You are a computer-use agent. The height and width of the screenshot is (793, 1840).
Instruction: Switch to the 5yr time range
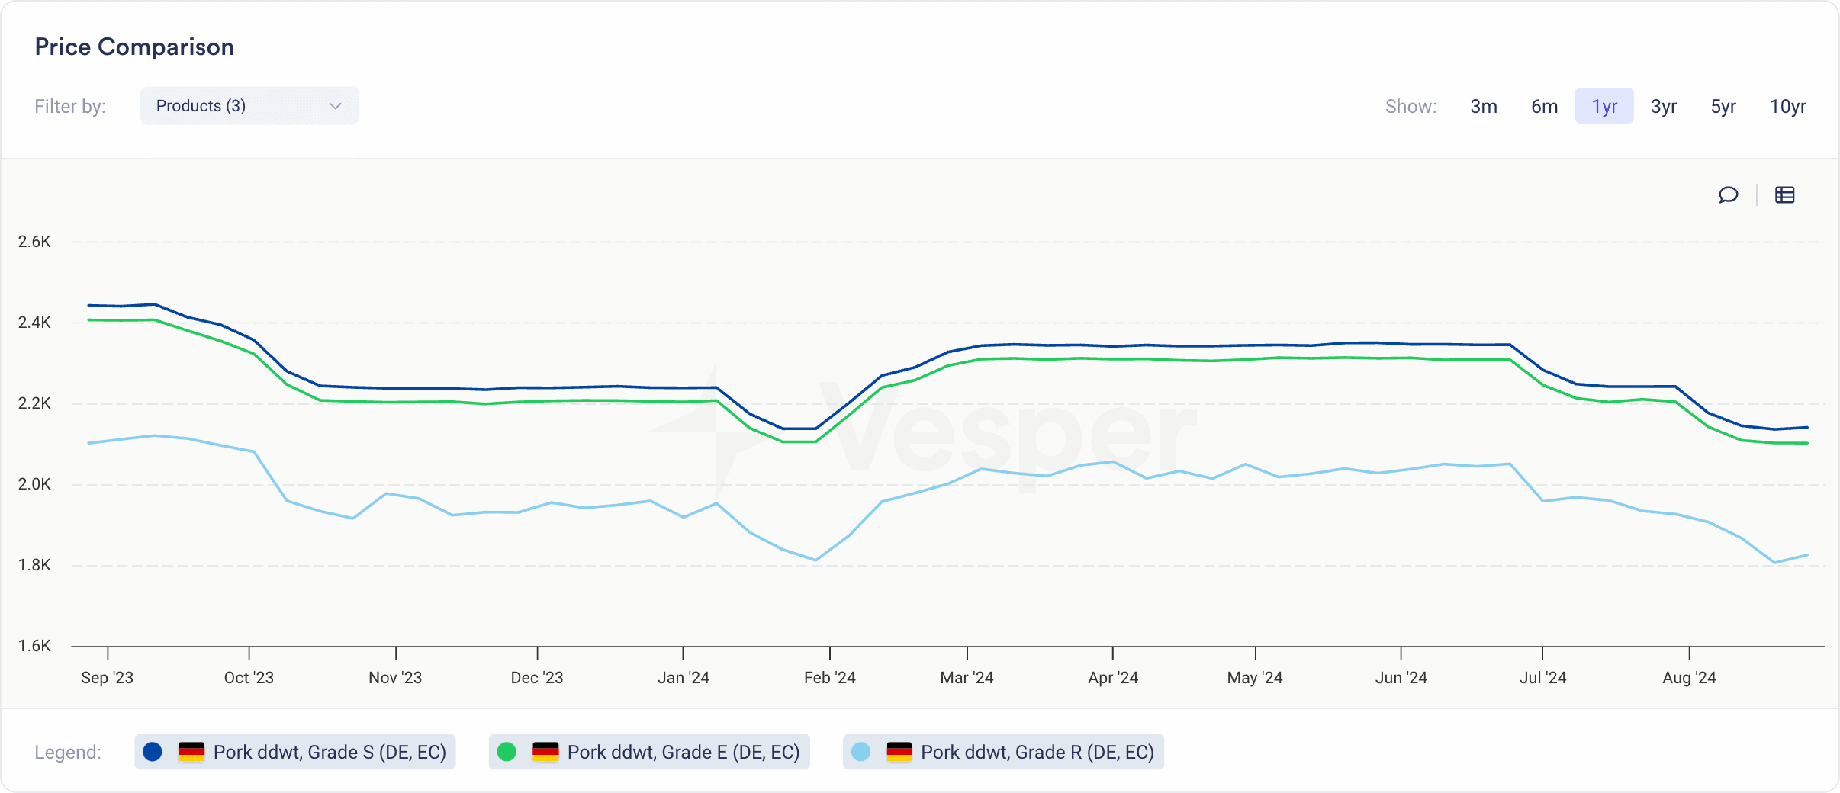click(x=1723, y=106)
